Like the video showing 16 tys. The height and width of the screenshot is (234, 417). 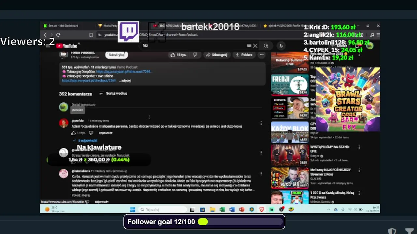click(178, 55)
